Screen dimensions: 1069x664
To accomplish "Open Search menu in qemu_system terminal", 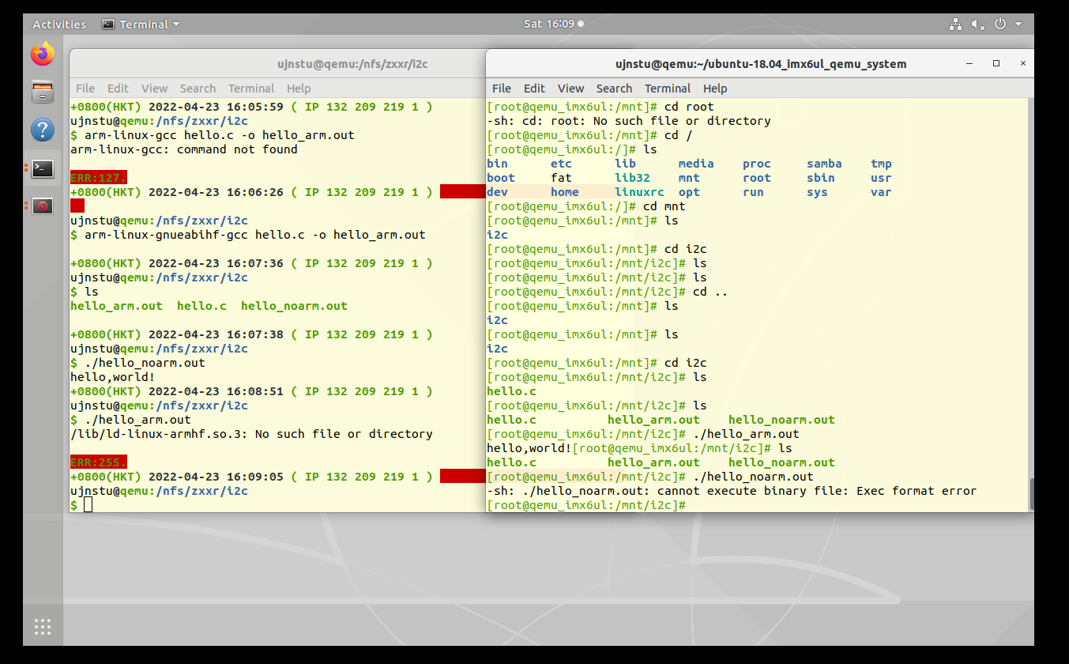I will pyautogui.click(x=614, y=89).
